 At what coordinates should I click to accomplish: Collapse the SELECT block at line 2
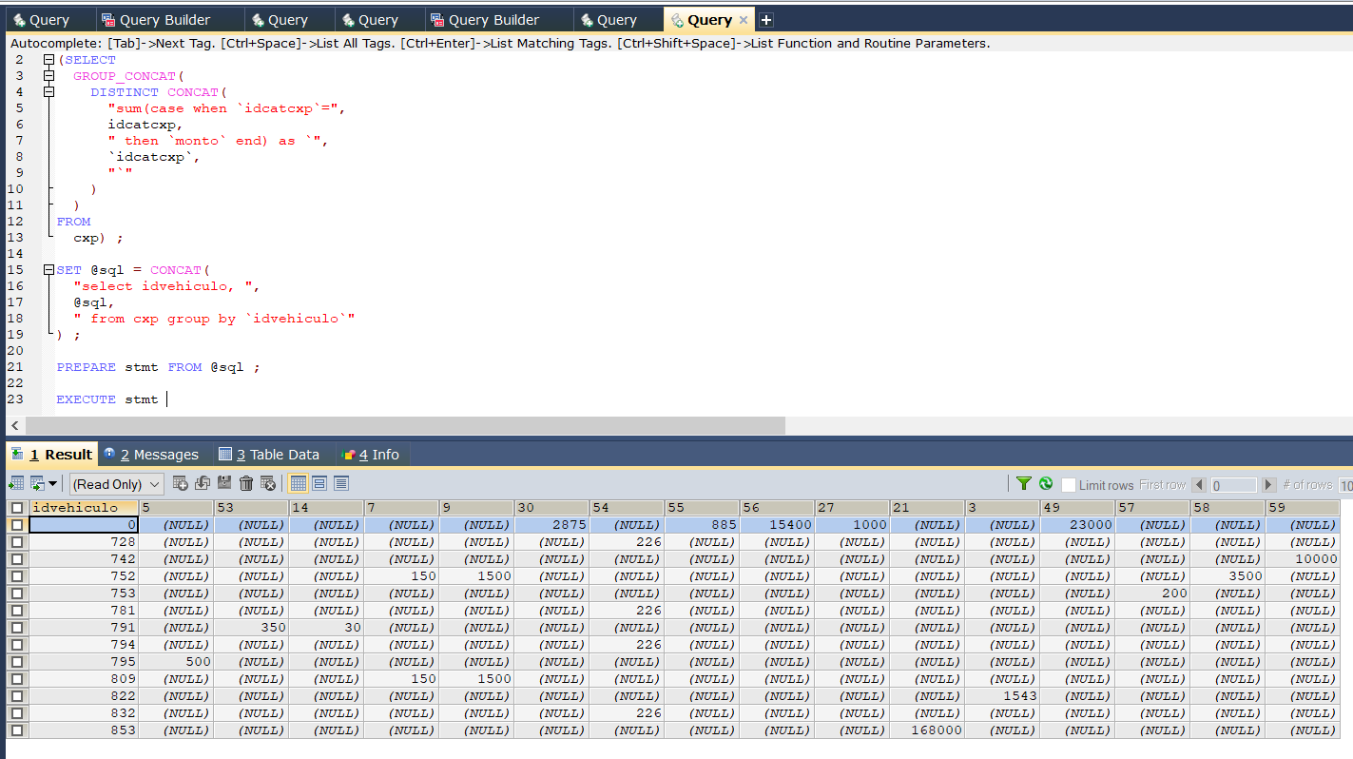click(x=48, y=60)
